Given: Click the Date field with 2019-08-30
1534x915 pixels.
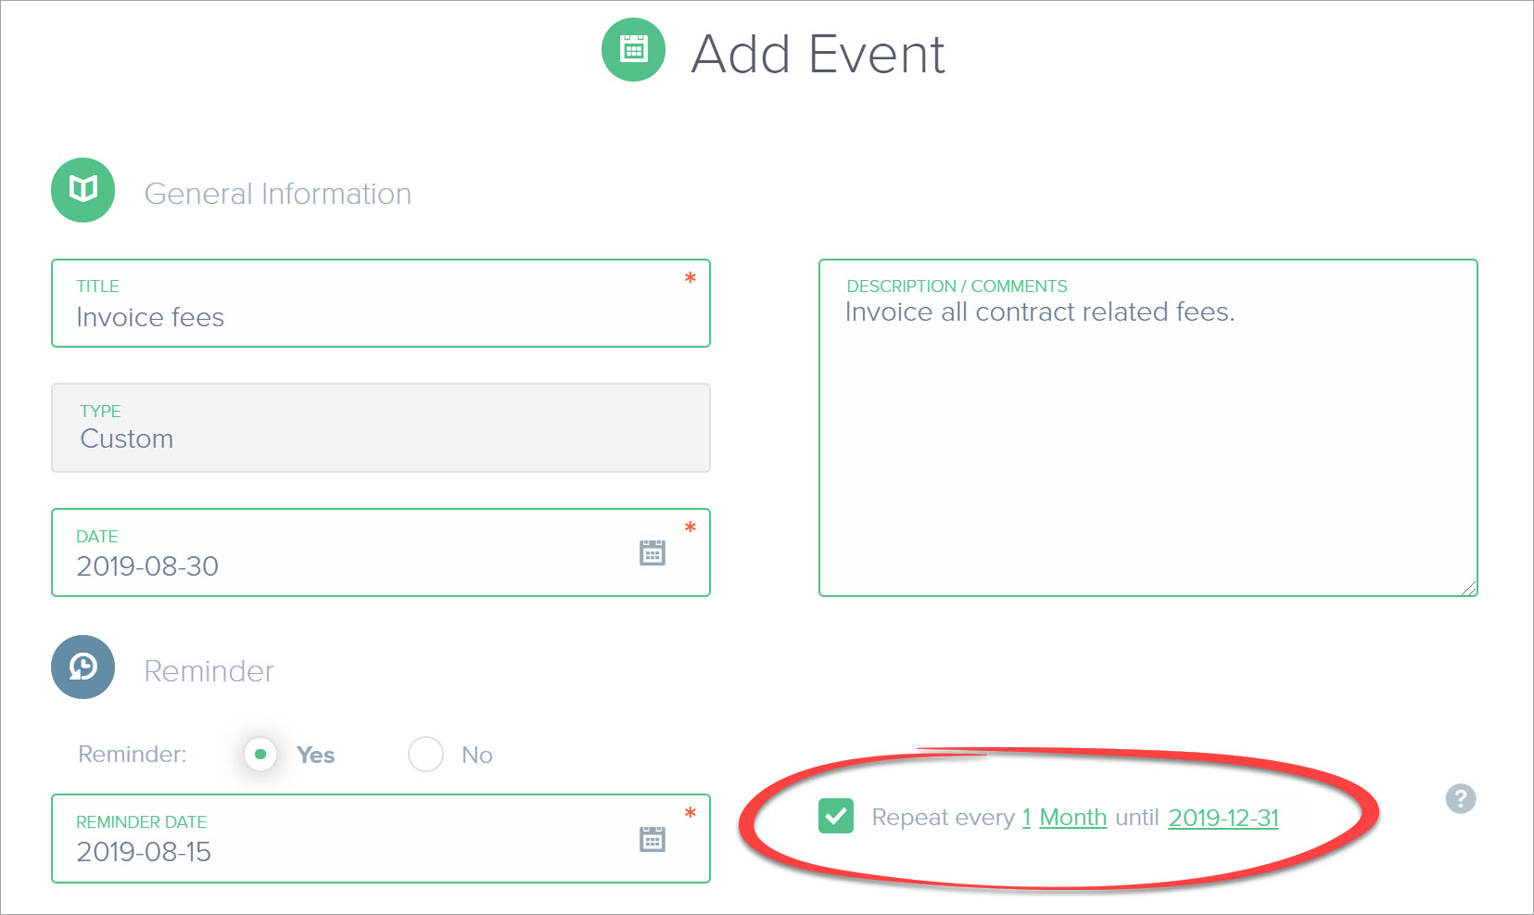Looking at the screenshot, I should click(381, 553).
